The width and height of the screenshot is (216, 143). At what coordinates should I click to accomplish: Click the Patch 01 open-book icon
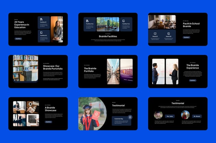click(155, 34)
